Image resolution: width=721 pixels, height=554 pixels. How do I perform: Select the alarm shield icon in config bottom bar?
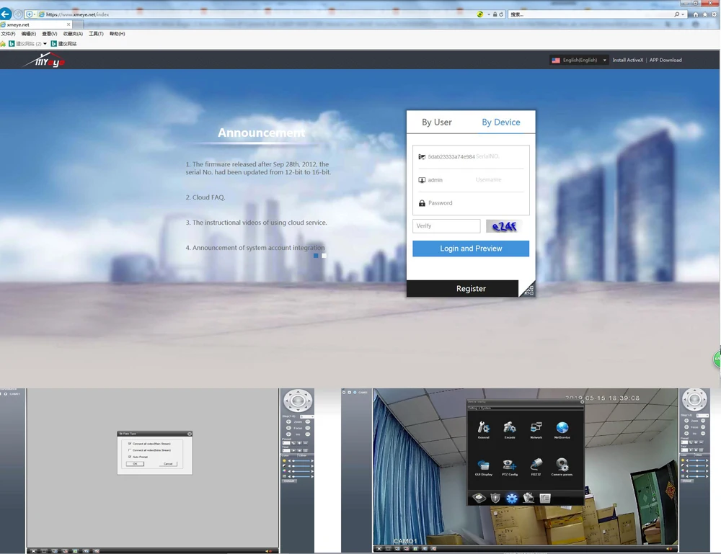(x=495, y=498)
